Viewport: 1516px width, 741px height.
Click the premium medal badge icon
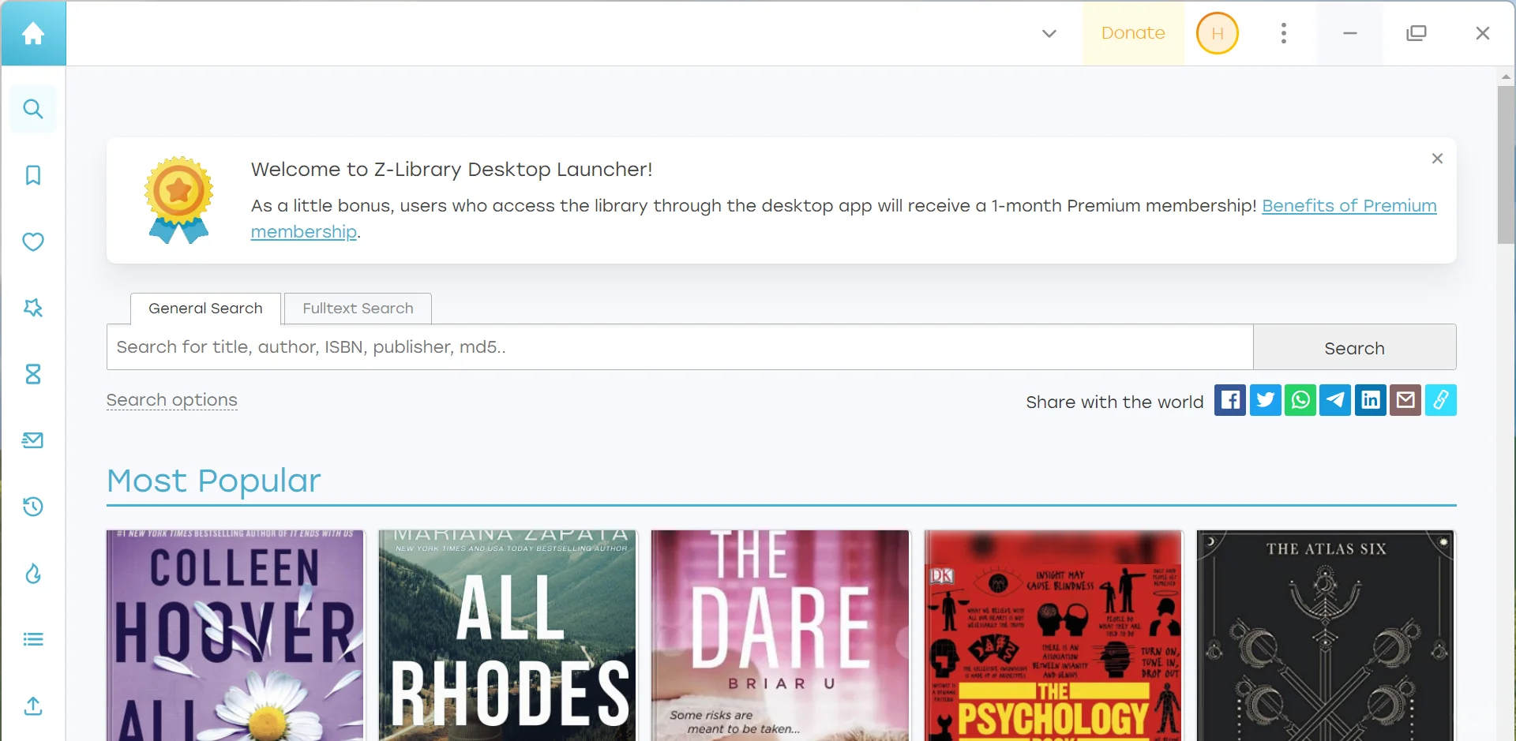[x=179, y=200]
